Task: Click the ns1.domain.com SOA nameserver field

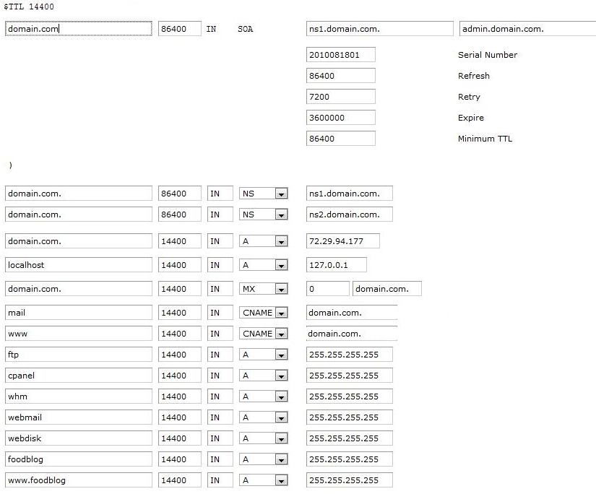Action: (x=379, y=29)
